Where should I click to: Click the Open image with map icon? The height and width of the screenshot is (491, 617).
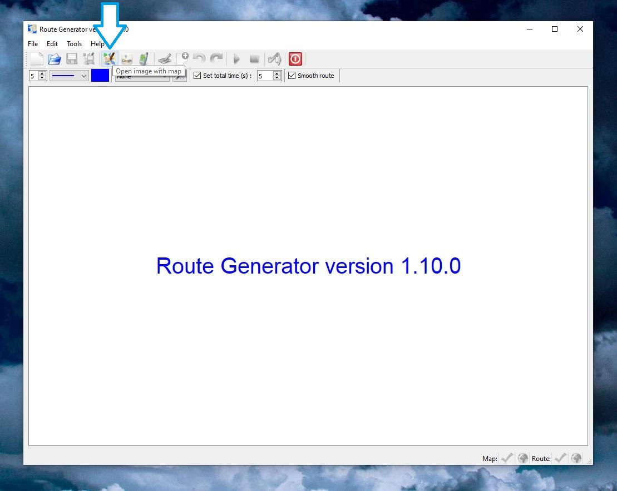109,59
